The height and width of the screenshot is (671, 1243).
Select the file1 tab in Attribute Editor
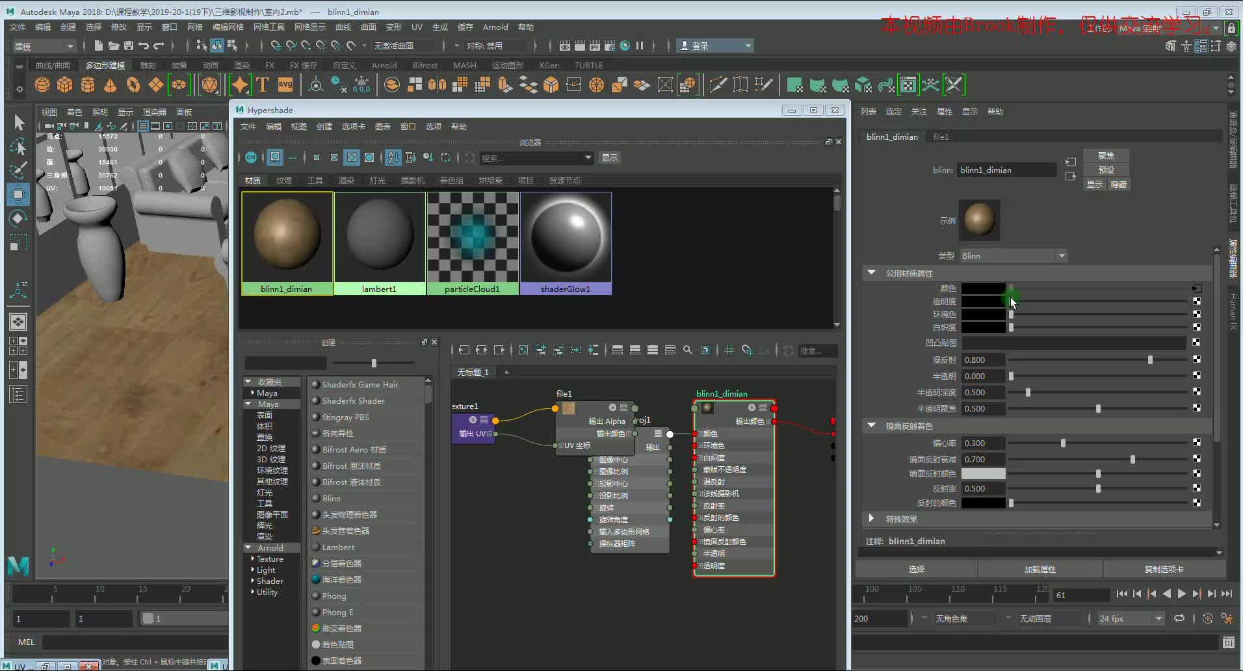point(941,137)
